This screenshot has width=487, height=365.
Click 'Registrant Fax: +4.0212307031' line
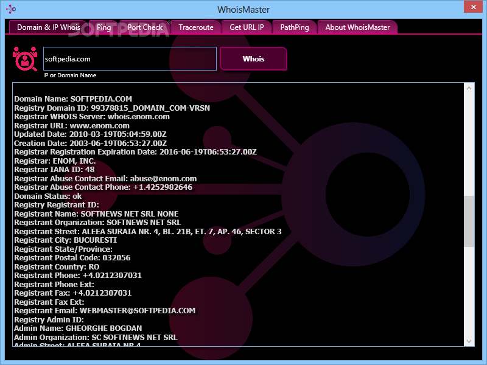[x=73, y=294]
